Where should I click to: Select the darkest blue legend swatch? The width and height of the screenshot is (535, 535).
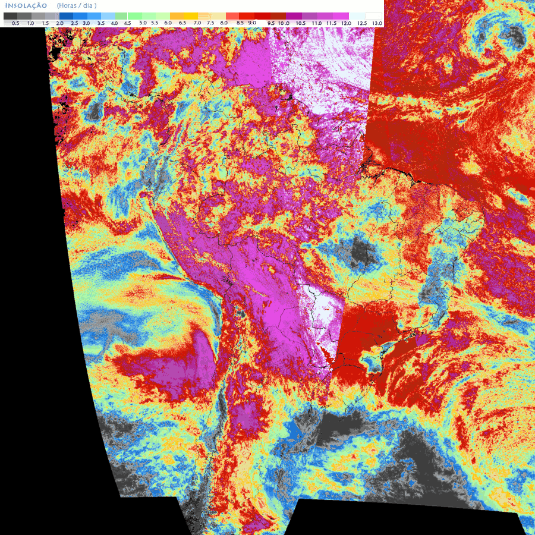pos(66,16)
